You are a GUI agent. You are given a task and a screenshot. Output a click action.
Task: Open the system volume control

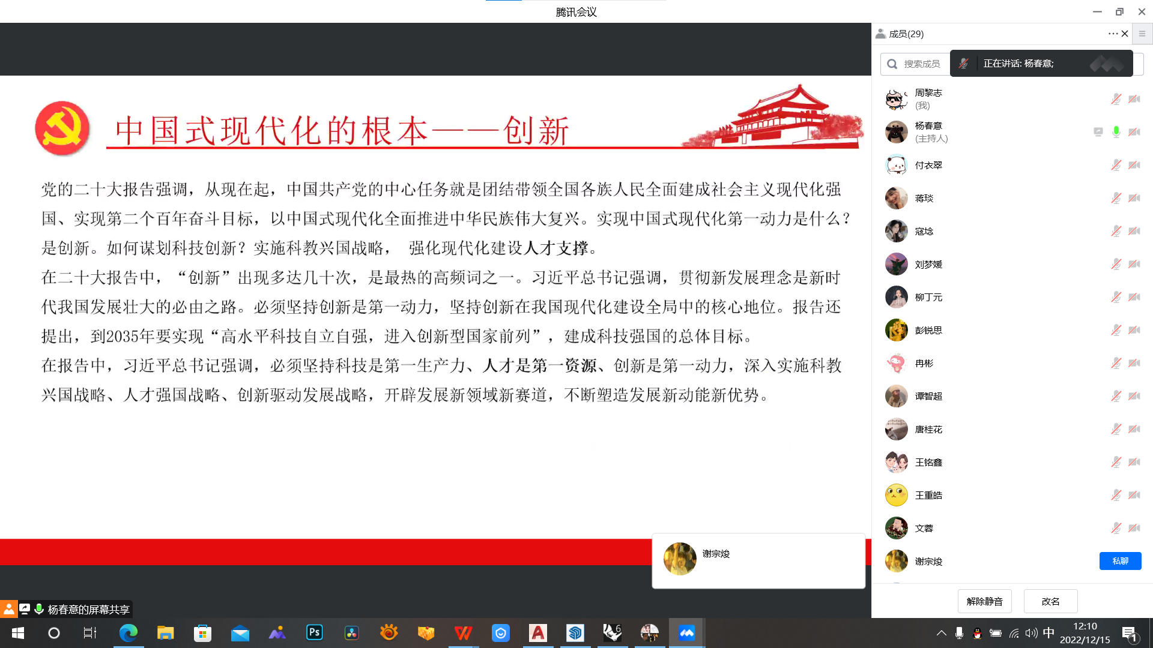(1030, 632)
